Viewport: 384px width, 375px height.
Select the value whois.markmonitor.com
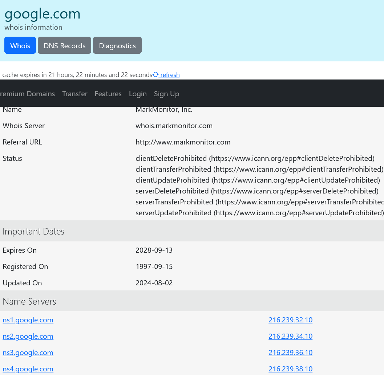[x=174, y=126]
